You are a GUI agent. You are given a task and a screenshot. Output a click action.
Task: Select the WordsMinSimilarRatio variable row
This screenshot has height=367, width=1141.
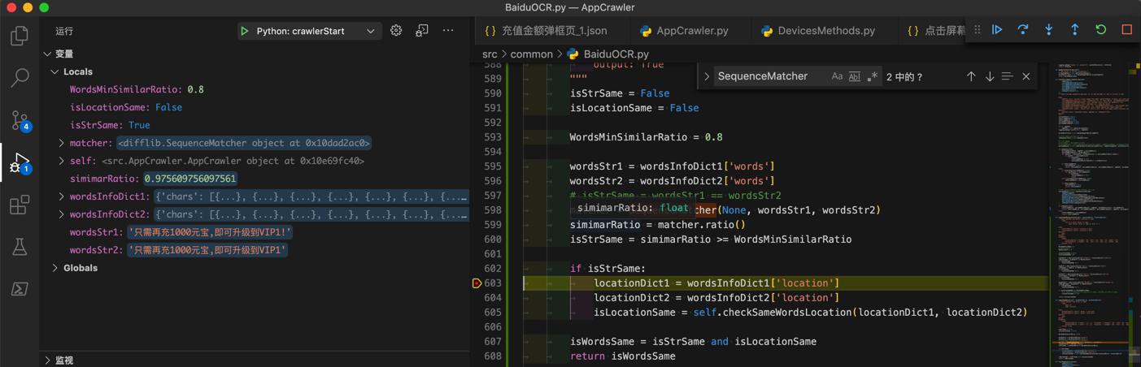click(x=255, y=89)
